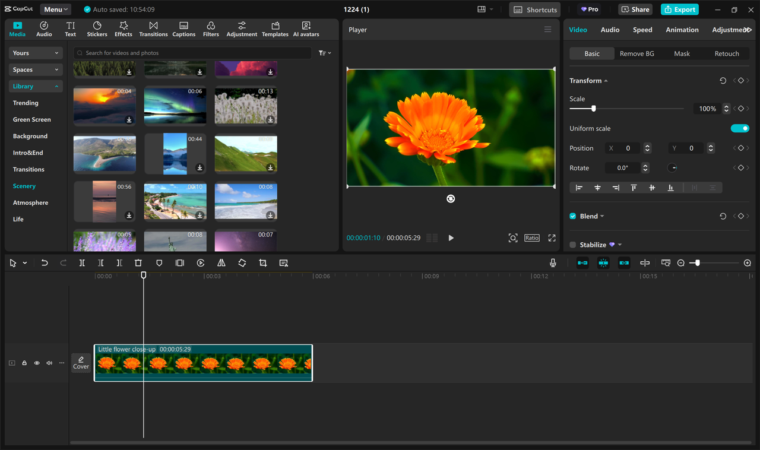This screenshot has width=760, height=450.
Task: Open the Menu dropdown in the title bar
Action: [x=55, y=9]
